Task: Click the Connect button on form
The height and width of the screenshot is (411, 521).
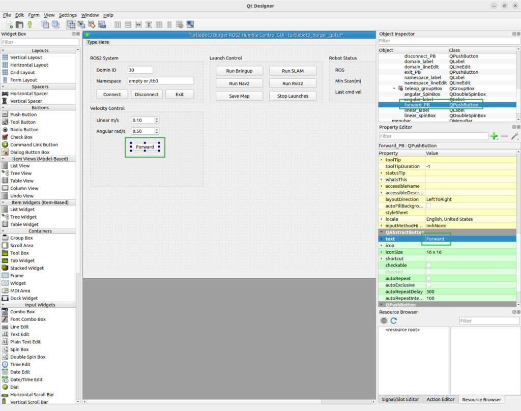Action: coord(112,95)
